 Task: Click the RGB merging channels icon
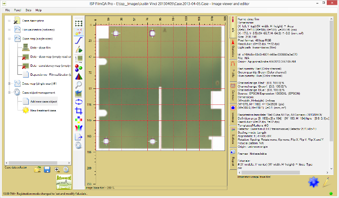[x=79, y=128]
